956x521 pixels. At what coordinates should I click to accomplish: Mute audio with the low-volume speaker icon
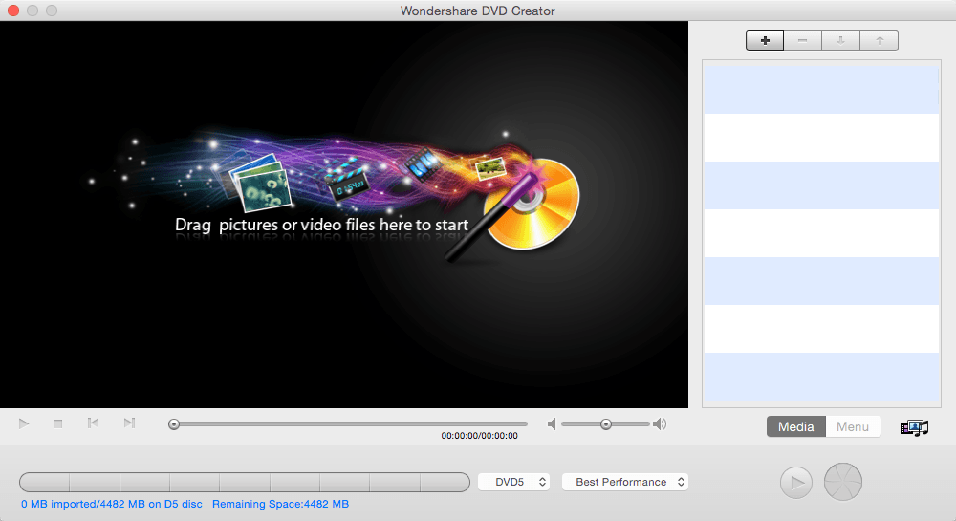552,424
